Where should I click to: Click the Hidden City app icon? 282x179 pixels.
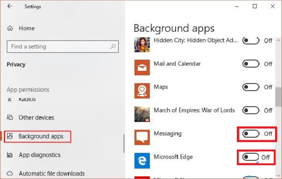click(x=142, y=45)
